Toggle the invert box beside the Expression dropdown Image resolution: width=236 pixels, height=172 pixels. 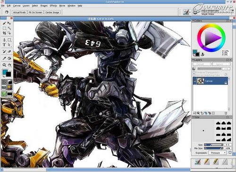[x=230, y=153]
